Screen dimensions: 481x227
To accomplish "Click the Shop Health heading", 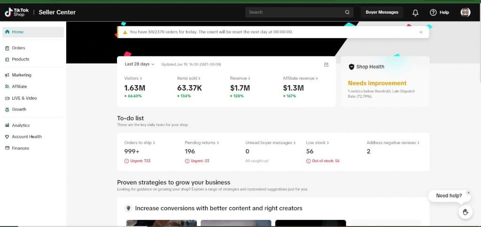I will [x=370, y=67].
